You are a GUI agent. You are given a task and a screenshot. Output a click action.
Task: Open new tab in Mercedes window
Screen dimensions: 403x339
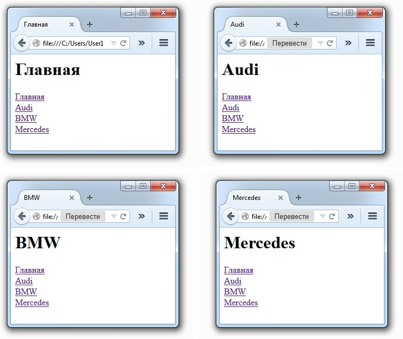(299, 198)
